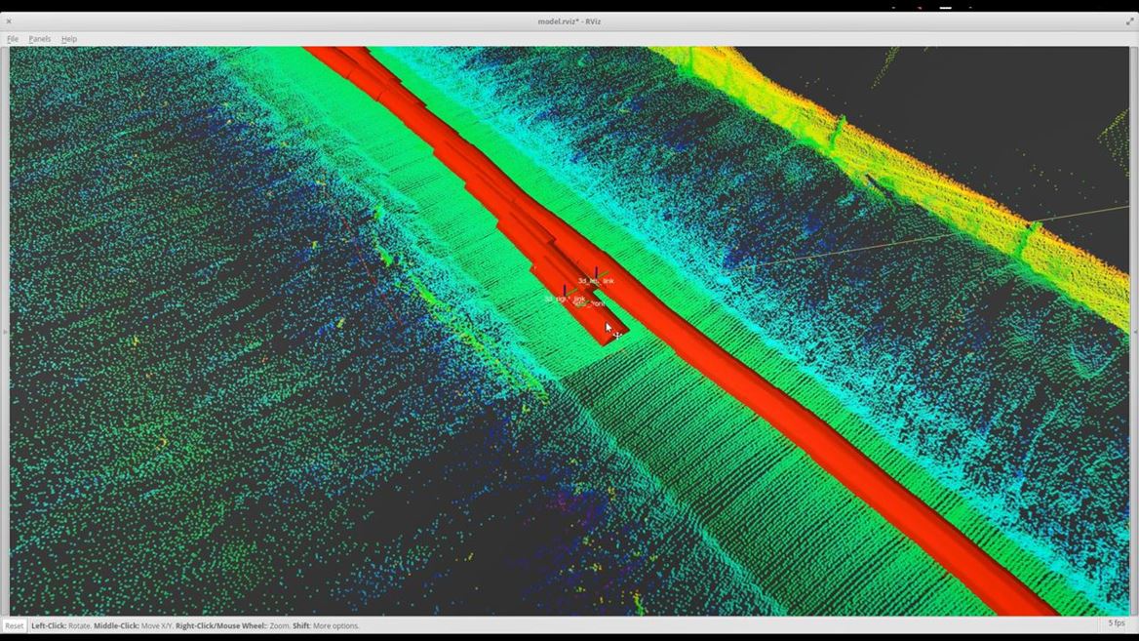Expand the hidden left side panel handle
1139x641 pixels.
[4, 332]
